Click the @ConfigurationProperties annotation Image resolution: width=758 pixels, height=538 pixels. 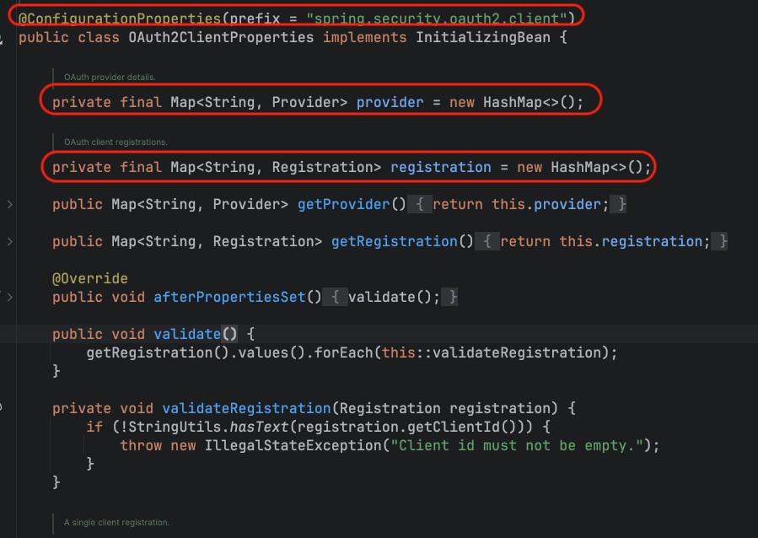click(x=120, y=19)
